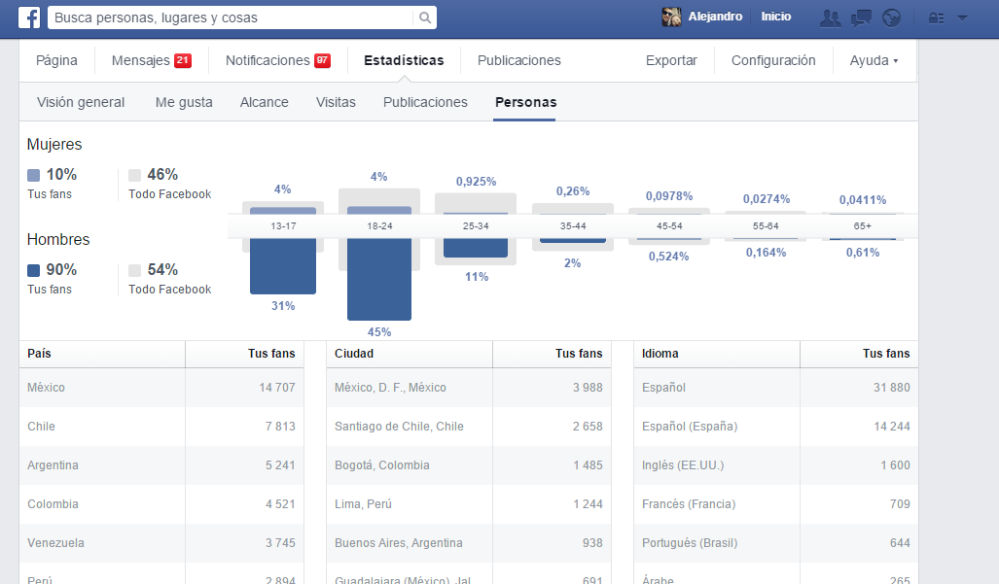Click the Hombres Tus fans dark blue swatch
The height and width of the screenshot is (584, 999).
pyautogui.click(x=34, y=270)
